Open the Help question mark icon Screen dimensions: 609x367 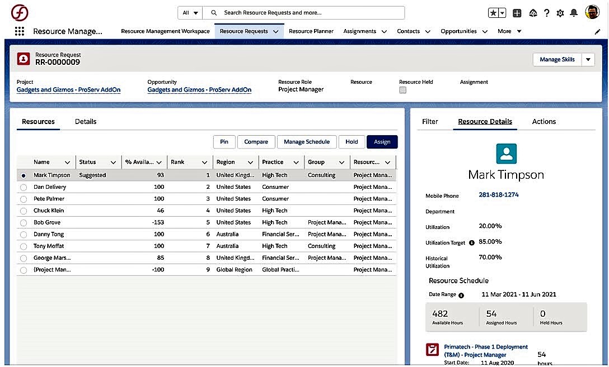coord(546,13)
